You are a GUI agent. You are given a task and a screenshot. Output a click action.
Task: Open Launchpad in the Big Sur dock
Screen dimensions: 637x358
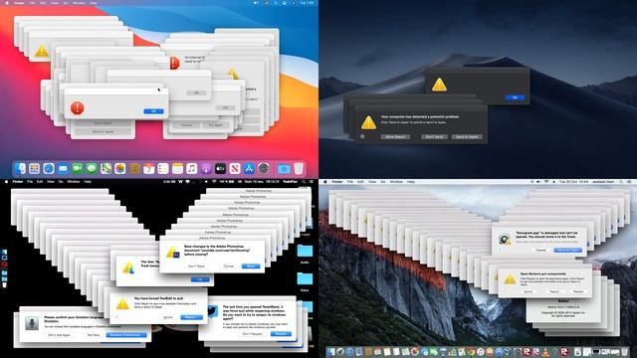click(x=34, y=168)
